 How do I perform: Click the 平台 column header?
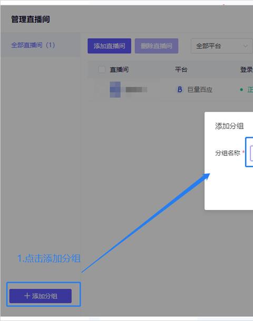[x=181, y=69]
